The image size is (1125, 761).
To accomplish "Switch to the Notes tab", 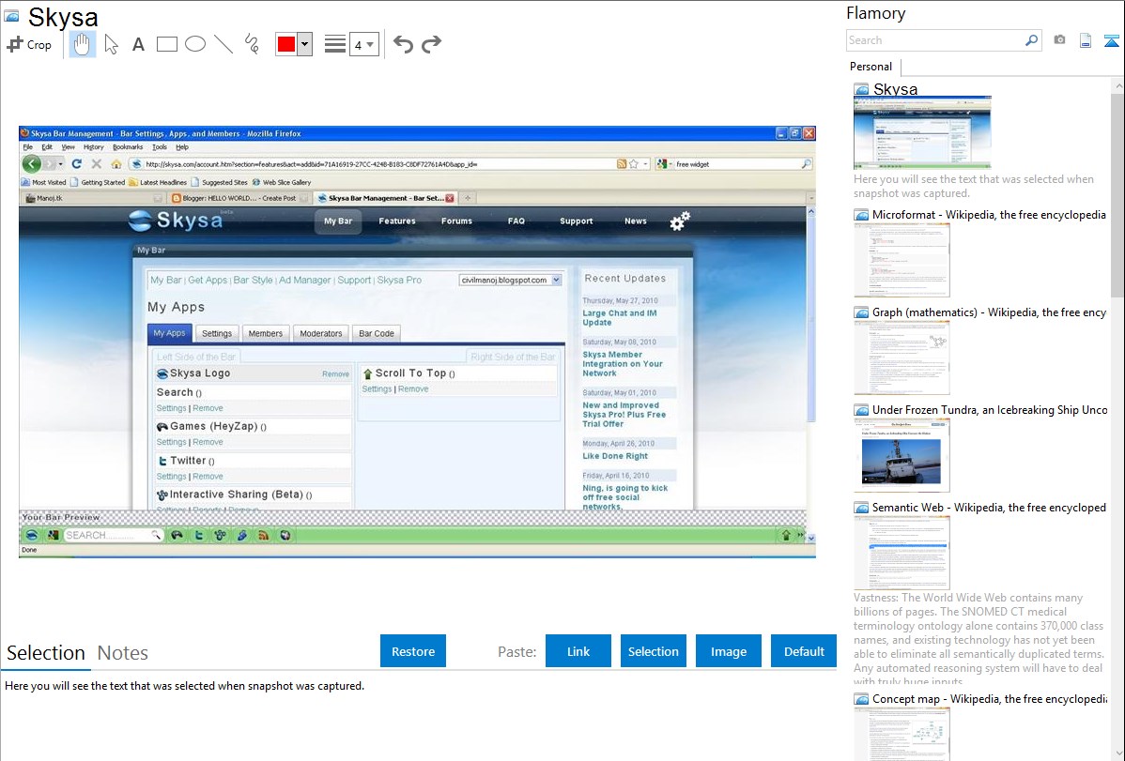I will (123, 653).
